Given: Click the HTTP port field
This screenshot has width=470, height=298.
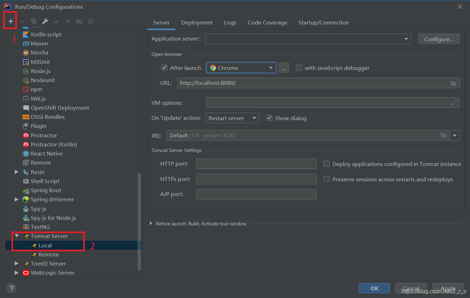Looking at the screenshot, I should tap(256, 163).
